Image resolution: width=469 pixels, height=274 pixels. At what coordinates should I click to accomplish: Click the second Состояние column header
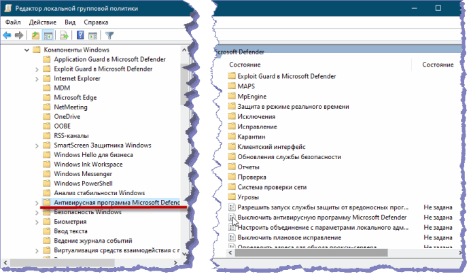click(438, 65)
